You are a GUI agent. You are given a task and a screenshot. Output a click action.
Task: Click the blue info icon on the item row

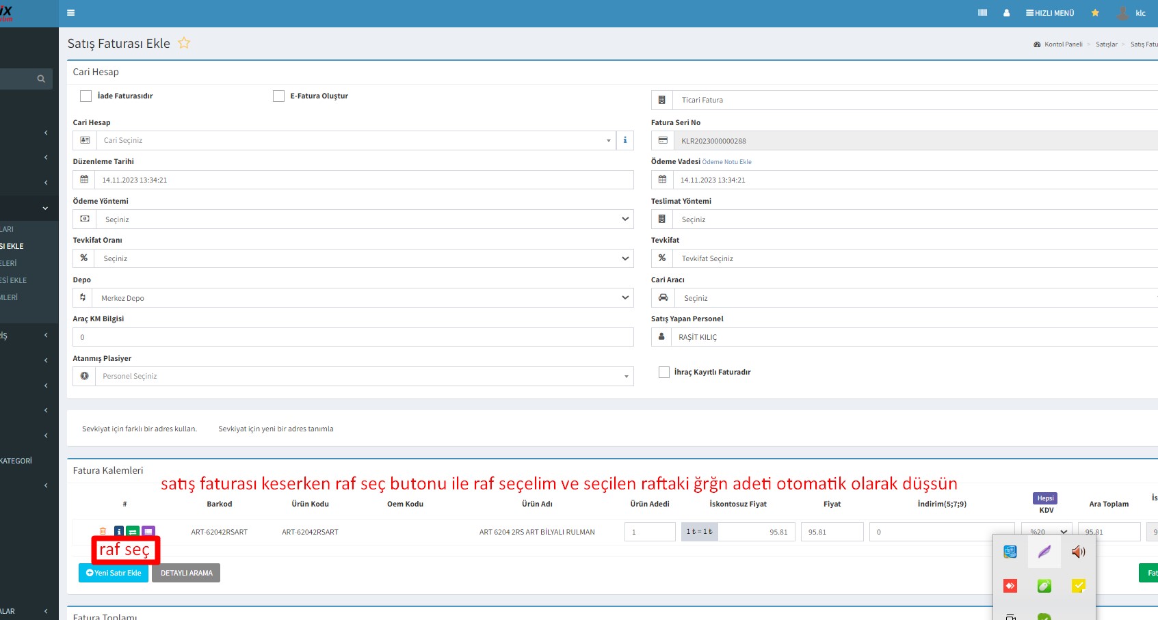tap(119, 532)
